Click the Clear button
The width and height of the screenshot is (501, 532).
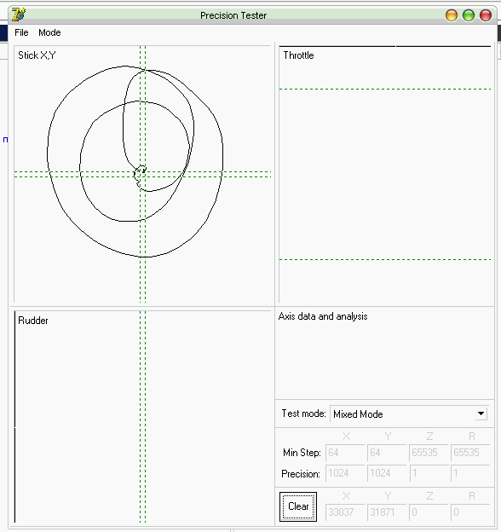click(298, 506)
